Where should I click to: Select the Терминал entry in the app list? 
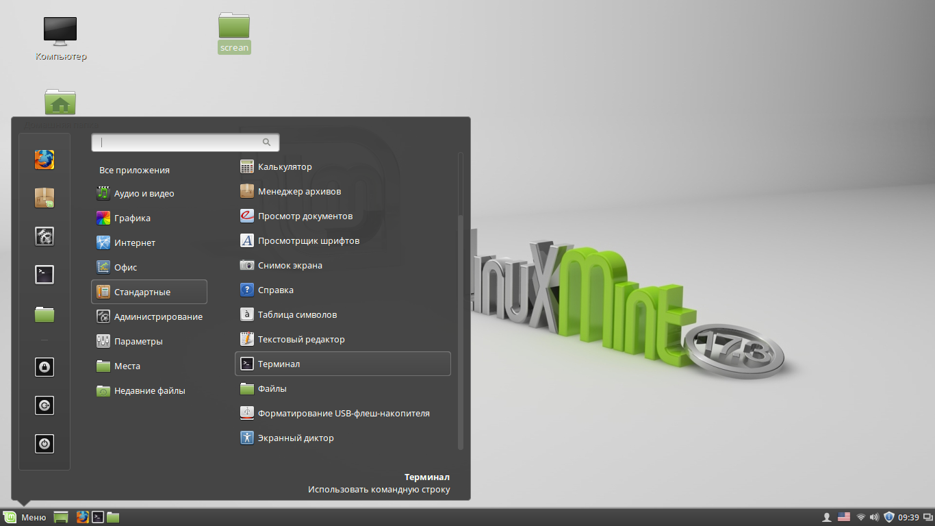pos(342,364)
